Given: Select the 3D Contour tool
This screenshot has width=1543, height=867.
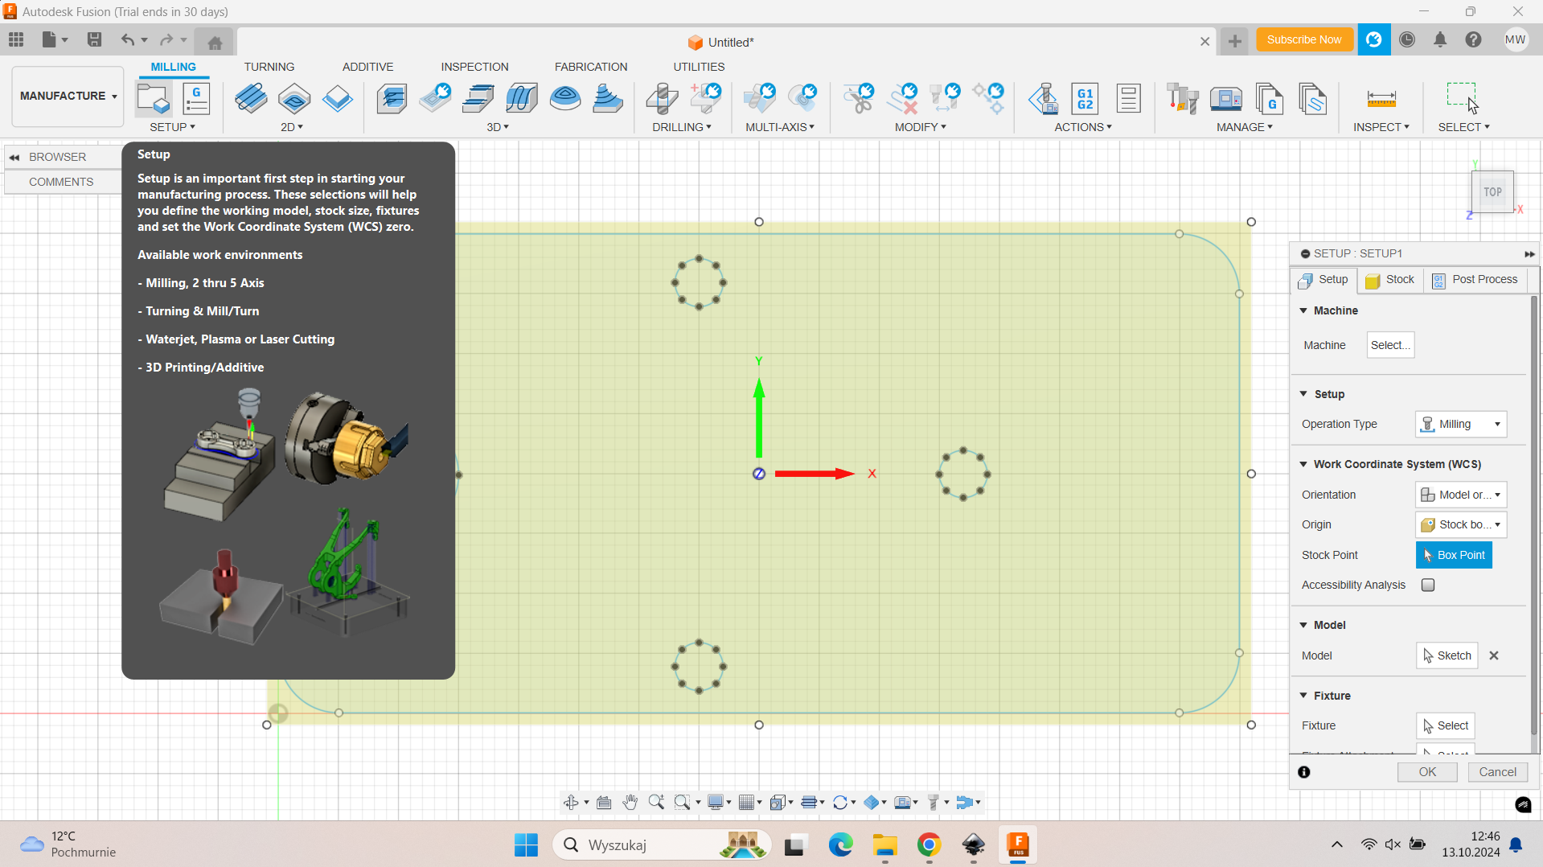Looking at the screenshot, I should (609, 99).
